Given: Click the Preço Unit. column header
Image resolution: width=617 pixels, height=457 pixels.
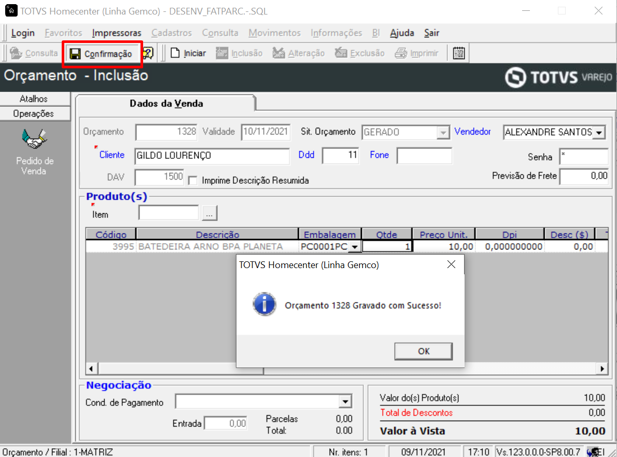Looking at the screenshot, I should click(x=443, y=234).
